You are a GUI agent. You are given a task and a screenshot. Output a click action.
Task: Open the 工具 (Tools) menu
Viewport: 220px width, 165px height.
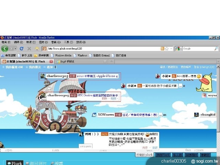click(x=68, y=42)
